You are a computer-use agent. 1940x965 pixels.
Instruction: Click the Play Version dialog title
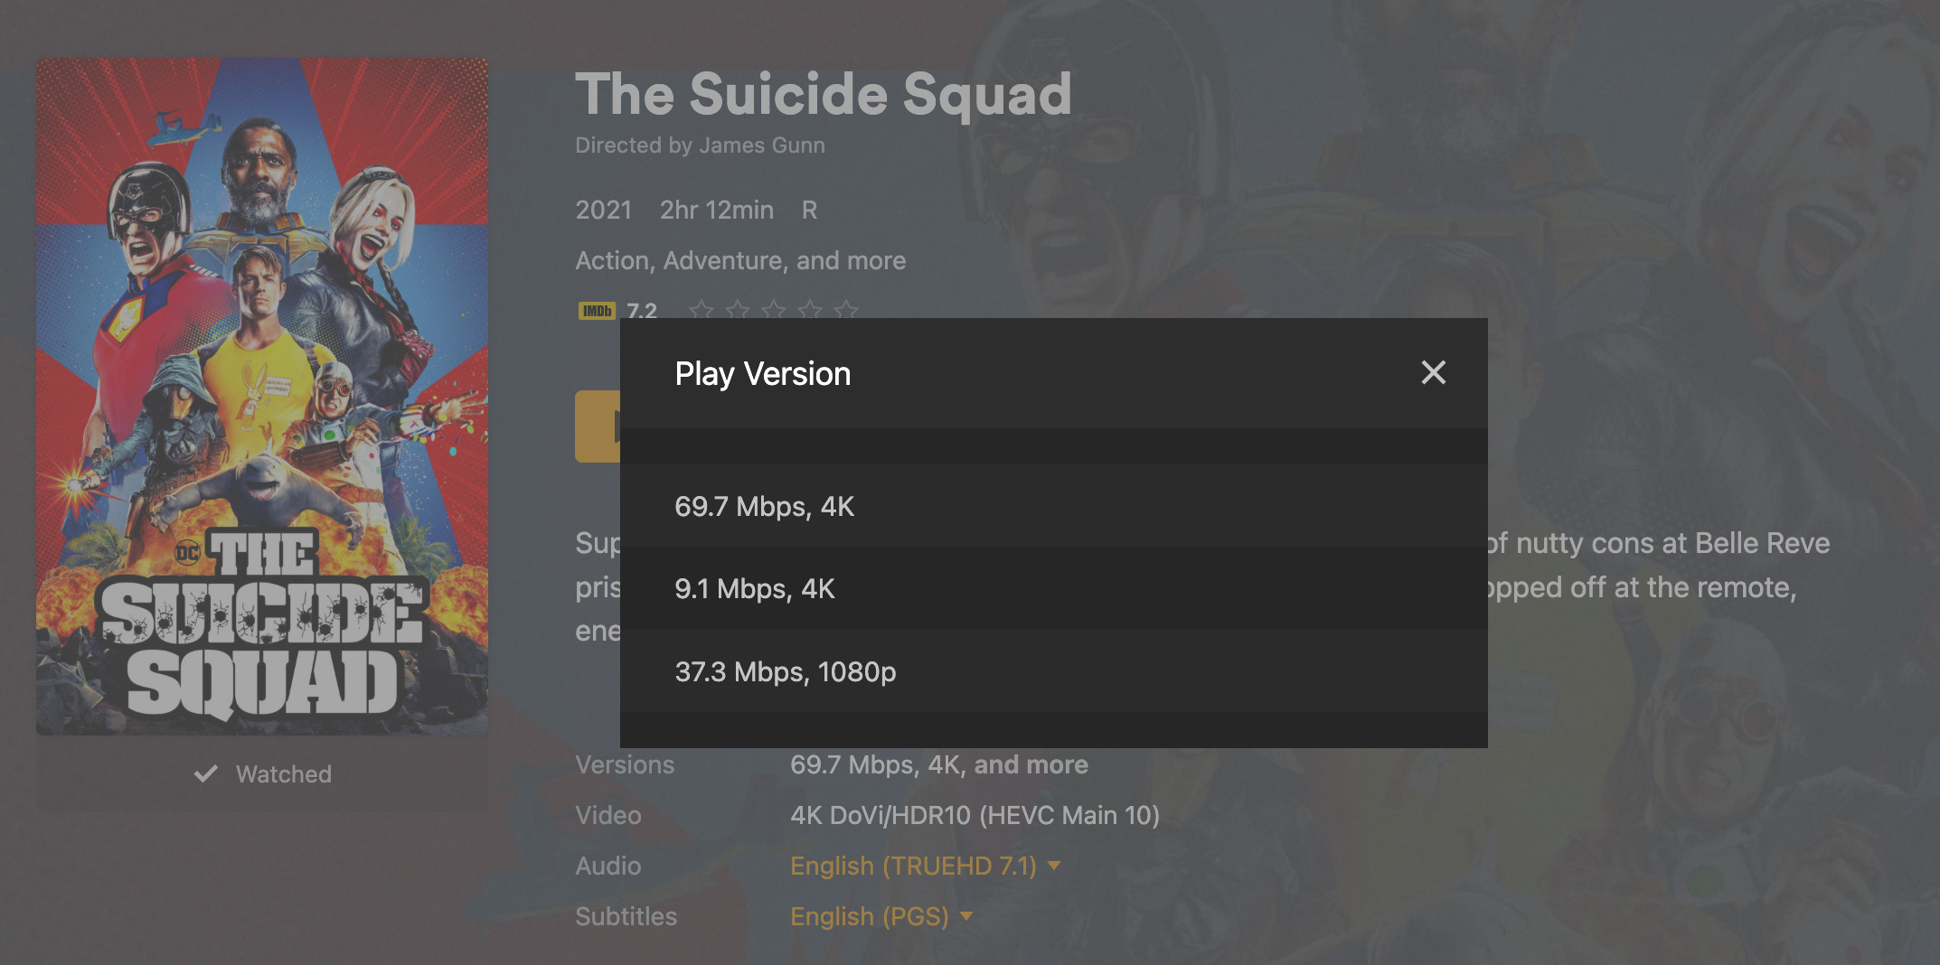click(x=763, y=373)
